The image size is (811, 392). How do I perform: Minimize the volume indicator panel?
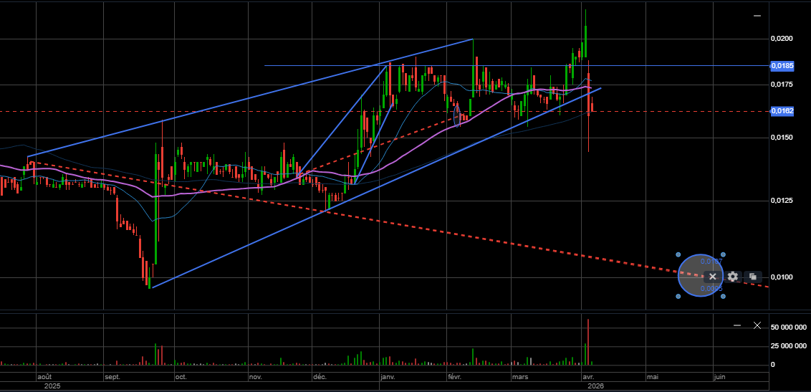pyautogui.click(x=737, y=325)
